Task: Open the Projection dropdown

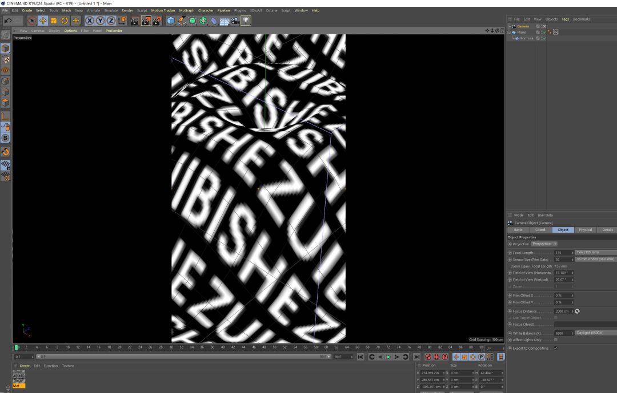Action: 544,244
